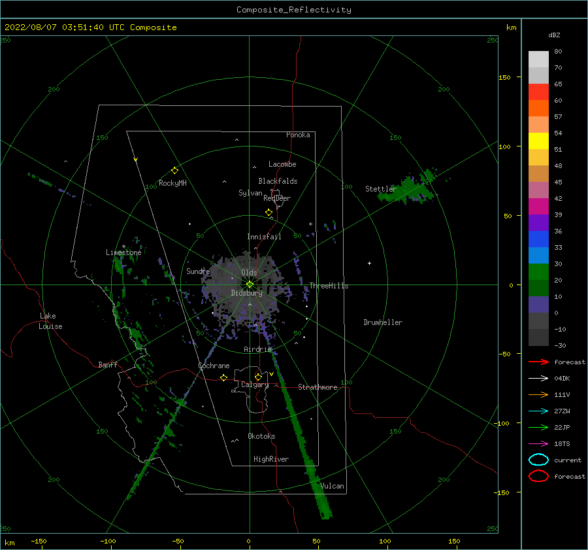This screenshot has width=588, height=550.
Task: Click the Olds label
Action: pos(249,273)
